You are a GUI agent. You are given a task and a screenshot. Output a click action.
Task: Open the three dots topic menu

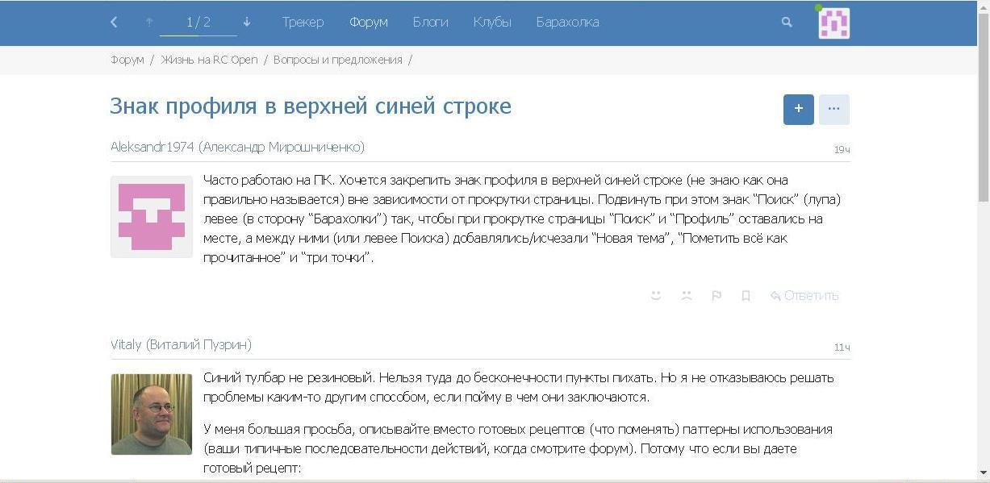(833, 109)
